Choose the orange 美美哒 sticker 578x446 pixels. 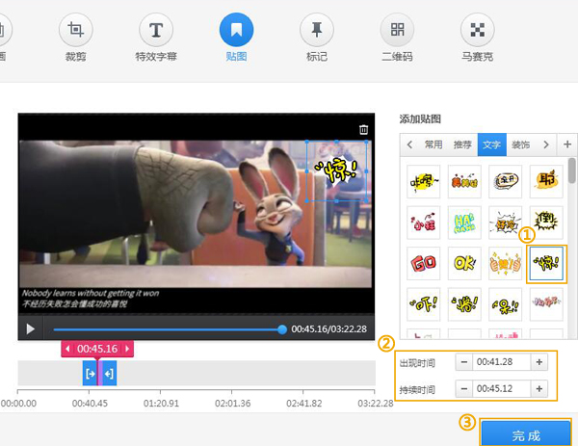(x=464, y=182)
